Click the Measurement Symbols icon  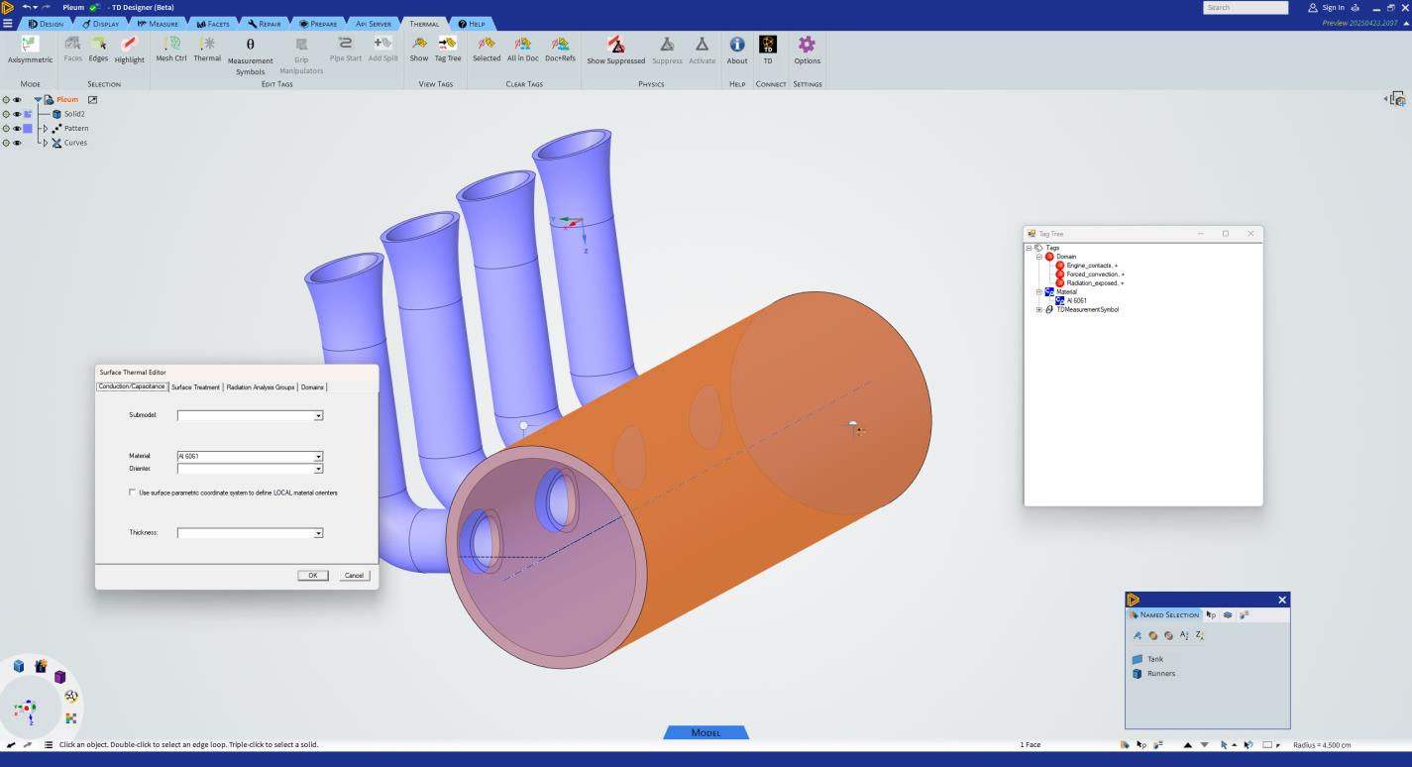point(250,45)
